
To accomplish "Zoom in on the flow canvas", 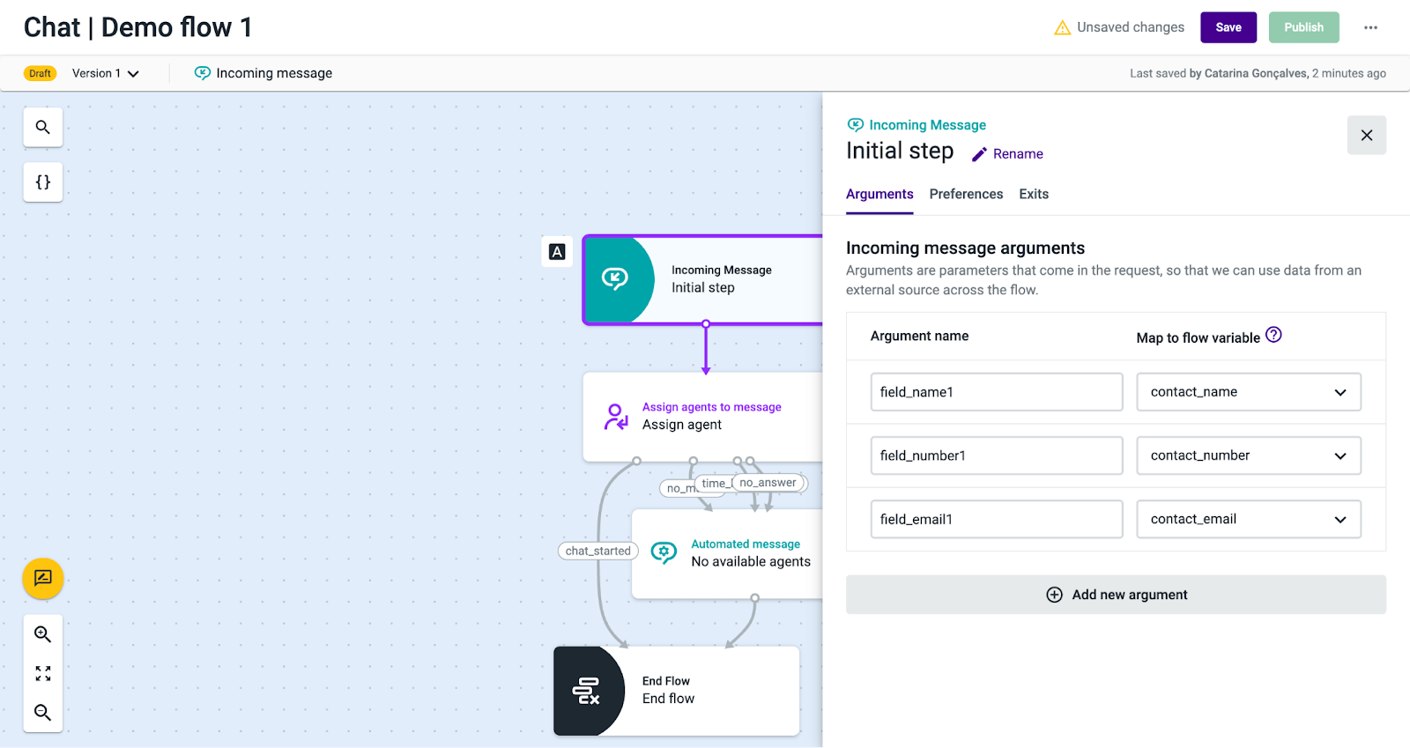I will tap(42, 634).
